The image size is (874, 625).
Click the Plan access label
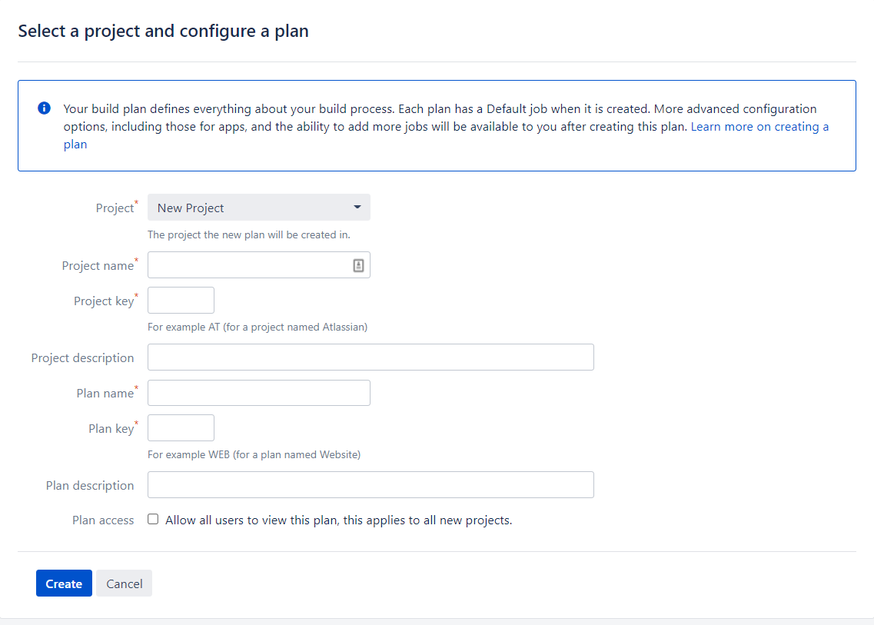click(x=103, y=520)
